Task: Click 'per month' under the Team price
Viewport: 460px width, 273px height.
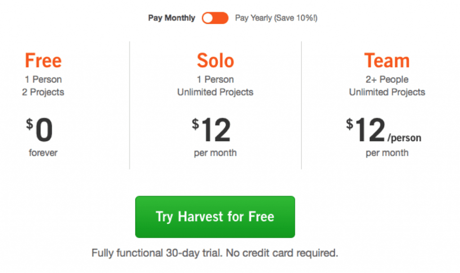Action: (387, 153)
